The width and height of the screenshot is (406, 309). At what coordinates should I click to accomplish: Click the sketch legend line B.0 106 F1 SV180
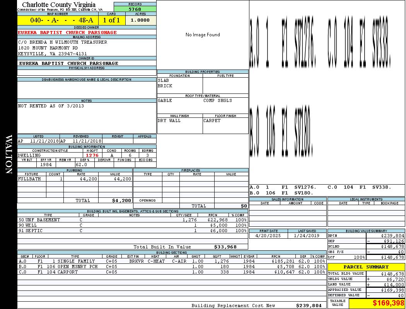282,193
